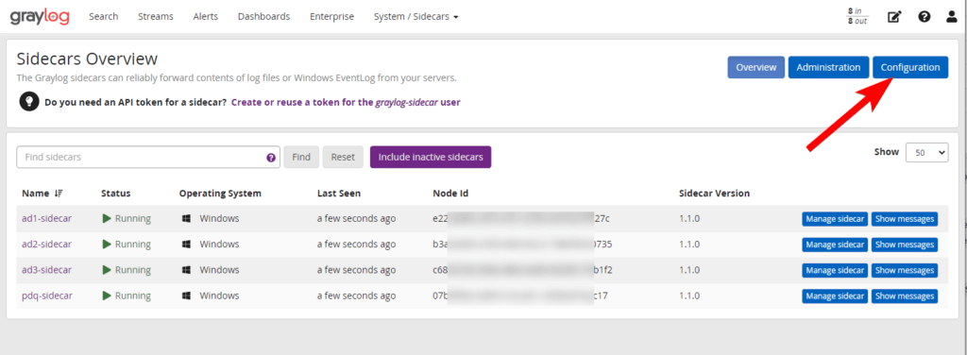Show messages for pdq-sidecar
This screenshot has width=967, height=355.
[905, 296]
